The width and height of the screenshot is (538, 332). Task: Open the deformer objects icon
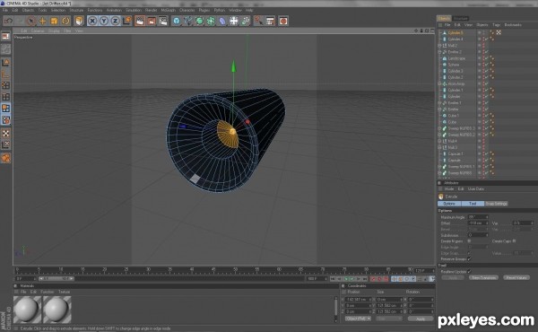coord(222,21)
